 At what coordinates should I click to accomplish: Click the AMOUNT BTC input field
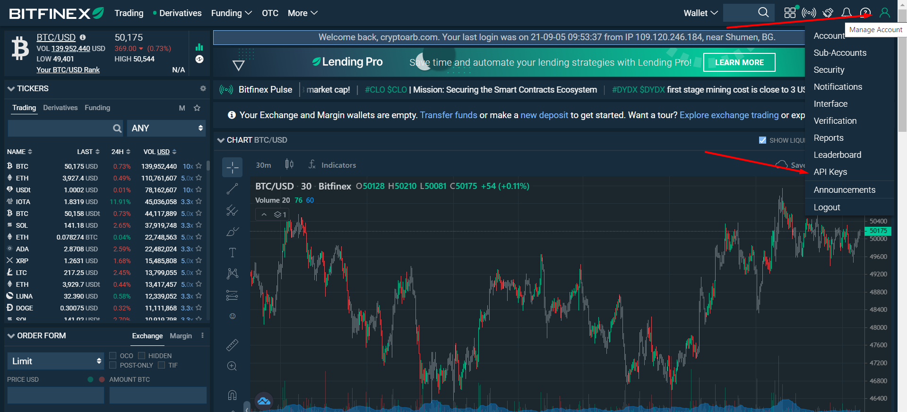click(x=158, y=395)
